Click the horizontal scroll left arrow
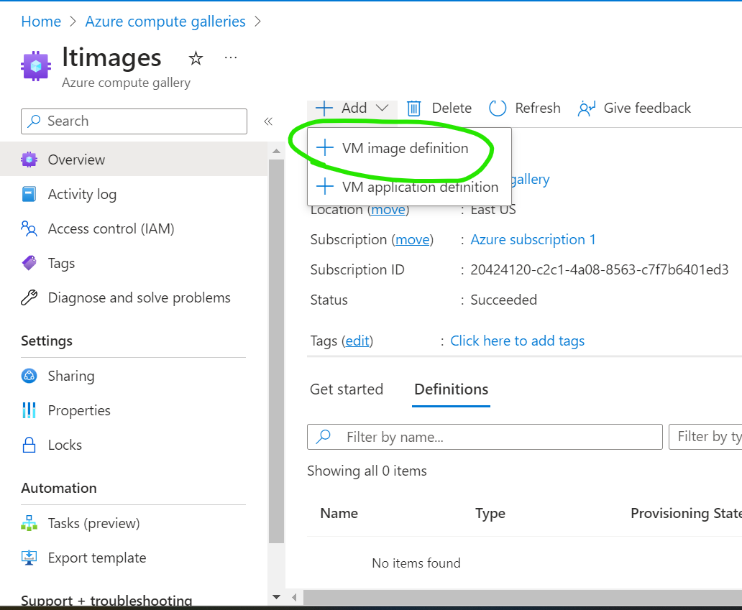 point(294,597)
